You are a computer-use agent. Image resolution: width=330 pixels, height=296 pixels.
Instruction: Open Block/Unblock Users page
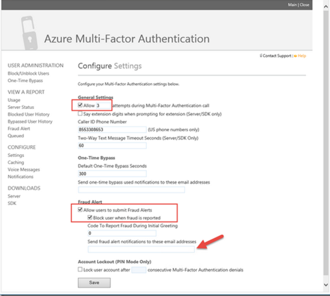[28, 73]
